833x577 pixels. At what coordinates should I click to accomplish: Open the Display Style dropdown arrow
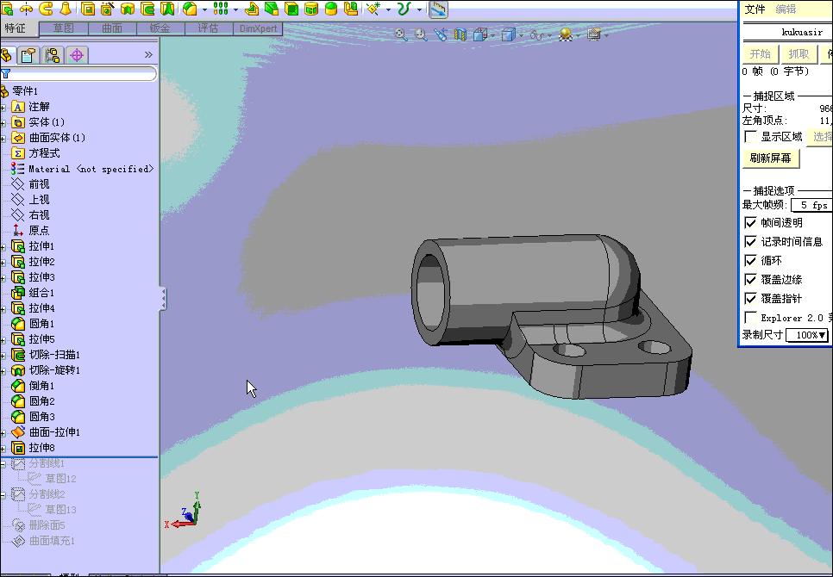pyautogui.click(x=521, y=35)
